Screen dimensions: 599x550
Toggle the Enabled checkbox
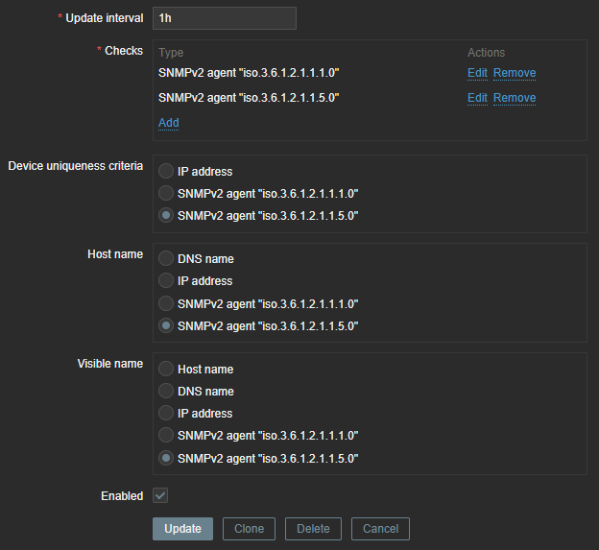160,495
